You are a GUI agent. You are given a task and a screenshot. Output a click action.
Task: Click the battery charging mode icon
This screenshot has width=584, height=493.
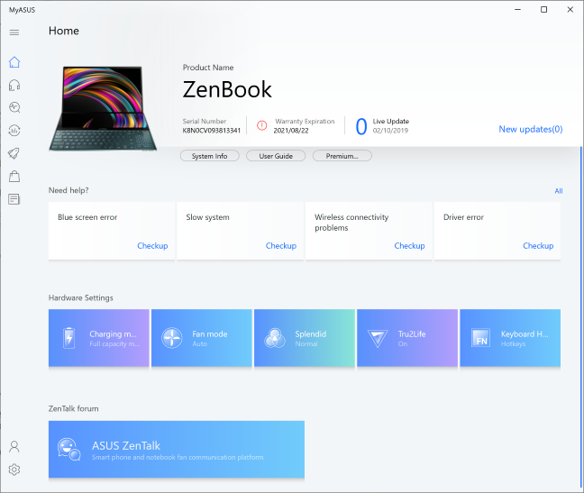tap(68, 338)
